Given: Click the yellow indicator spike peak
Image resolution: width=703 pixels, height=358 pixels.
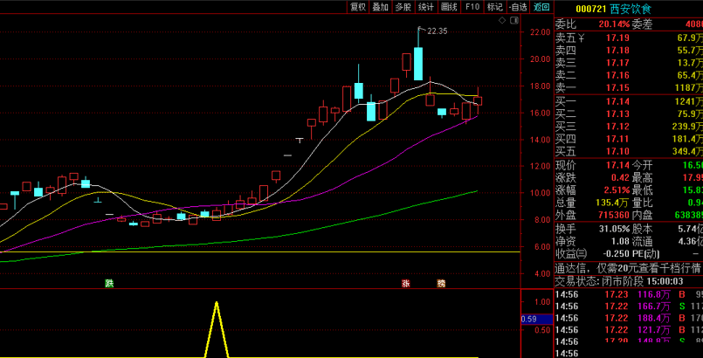Looking at the screenshot, I should pyautogui.click(x=217, y=302).
